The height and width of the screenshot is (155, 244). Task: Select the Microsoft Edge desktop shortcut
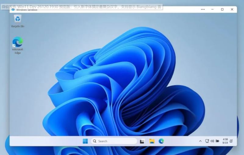pyautogui.click(x=18, y=43)
